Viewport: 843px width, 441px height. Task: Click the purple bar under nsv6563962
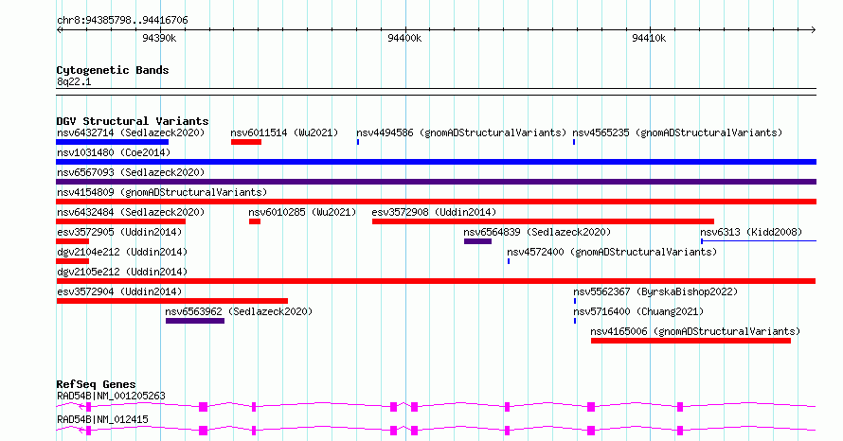click(195, 321)
